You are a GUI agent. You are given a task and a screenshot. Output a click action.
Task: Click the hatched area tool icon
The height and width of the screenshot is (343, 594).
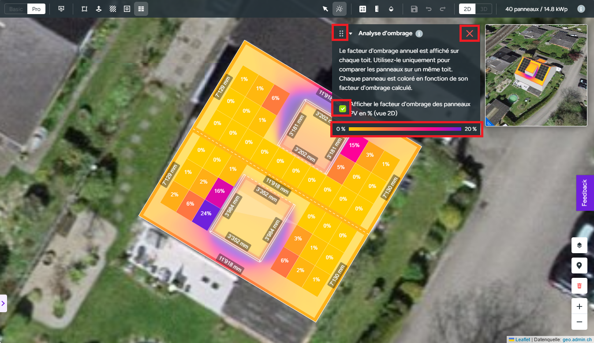tap(112, 9)
